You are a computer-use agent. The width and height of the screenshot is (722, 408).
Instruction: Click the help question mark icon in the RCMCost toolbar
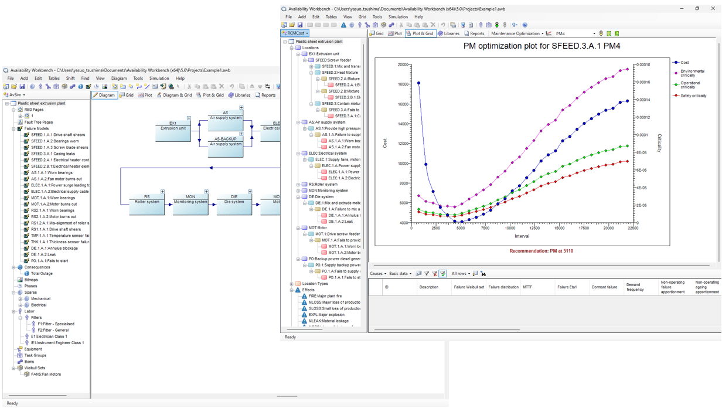[525, 25]
